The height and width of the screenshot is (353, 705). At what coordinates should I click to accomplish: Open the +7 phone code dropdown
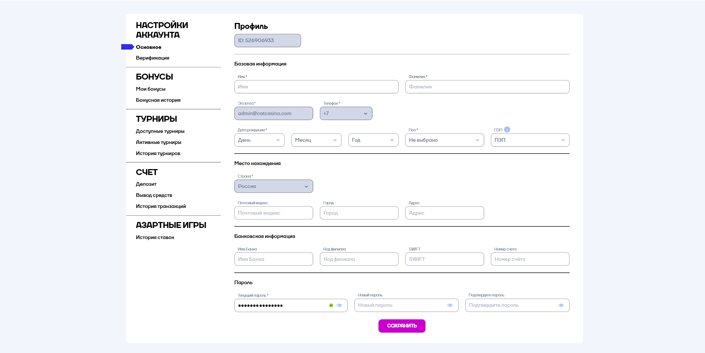click(346, 114)
